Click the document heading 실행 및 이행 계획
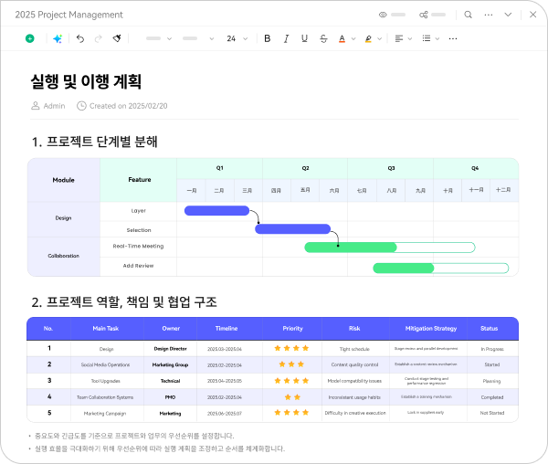The height and width of the screenshot is (464, 548). click(x=86, y=81)
